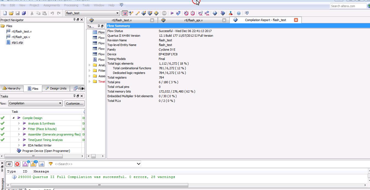This screenshot has width=370, height=190.
Task: Open the Flow Compilation dropdown
Action: (x=60, y=103)
